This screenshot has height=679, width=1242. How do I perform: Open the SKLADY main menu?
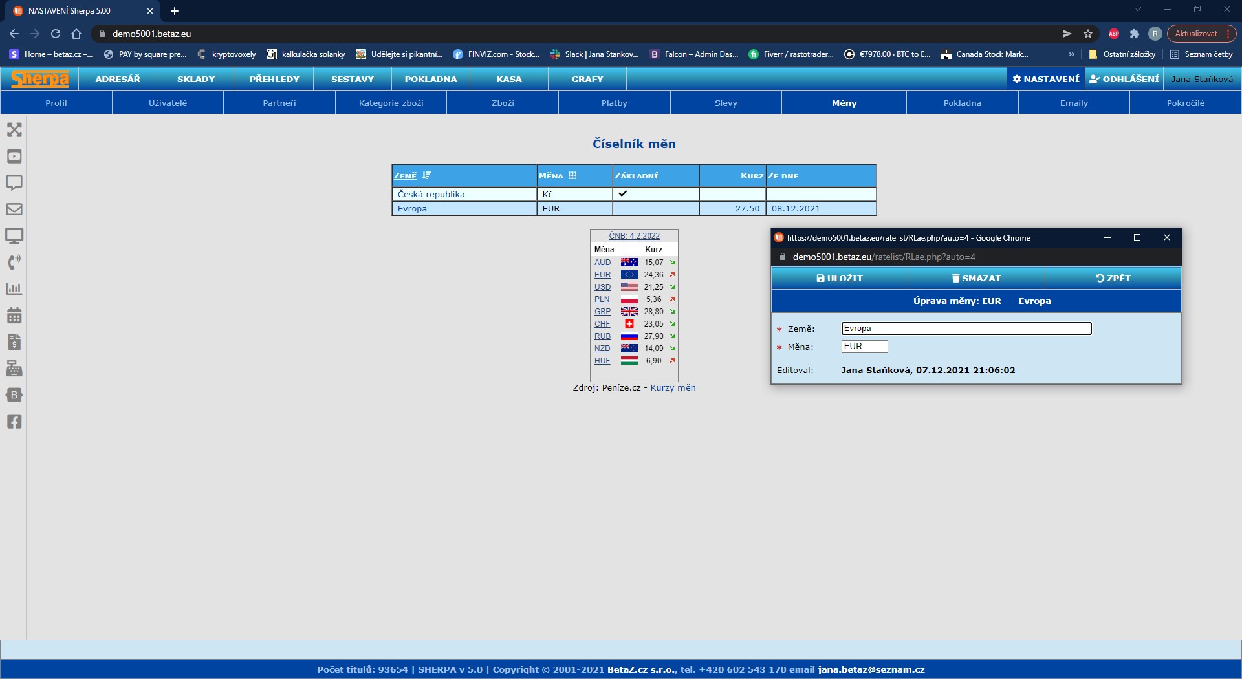[x=196, y=79]
